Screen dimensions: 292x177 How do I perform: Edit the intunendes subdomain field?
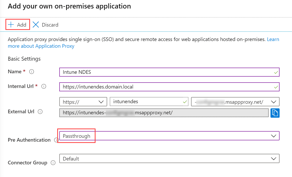pos(149,101)
